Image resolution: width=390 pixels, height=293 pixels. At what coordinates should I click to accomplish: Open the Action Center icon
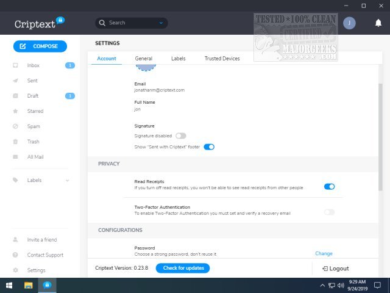coord(377,285)
